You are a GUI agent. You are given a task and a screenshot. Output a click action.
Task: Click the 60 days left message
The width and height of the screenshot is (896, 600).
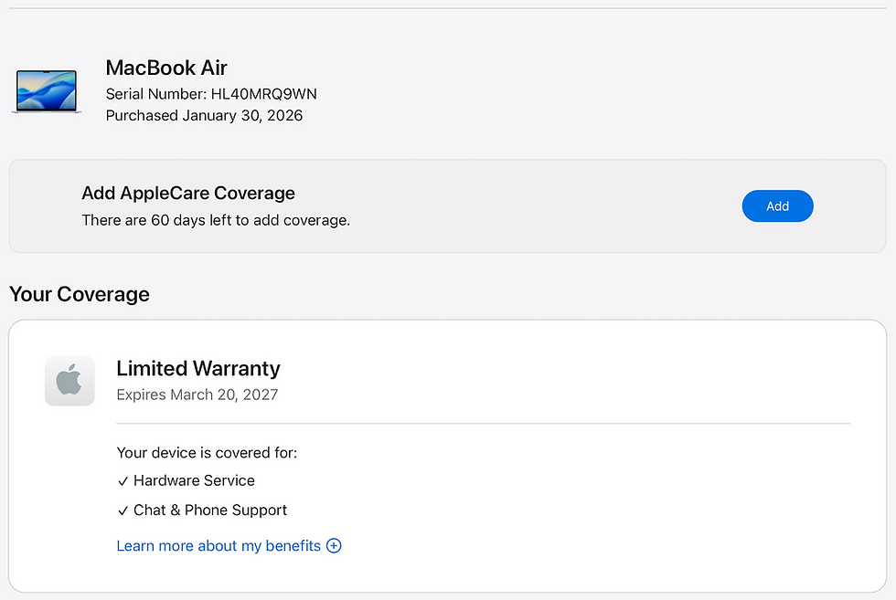(216, 220)
